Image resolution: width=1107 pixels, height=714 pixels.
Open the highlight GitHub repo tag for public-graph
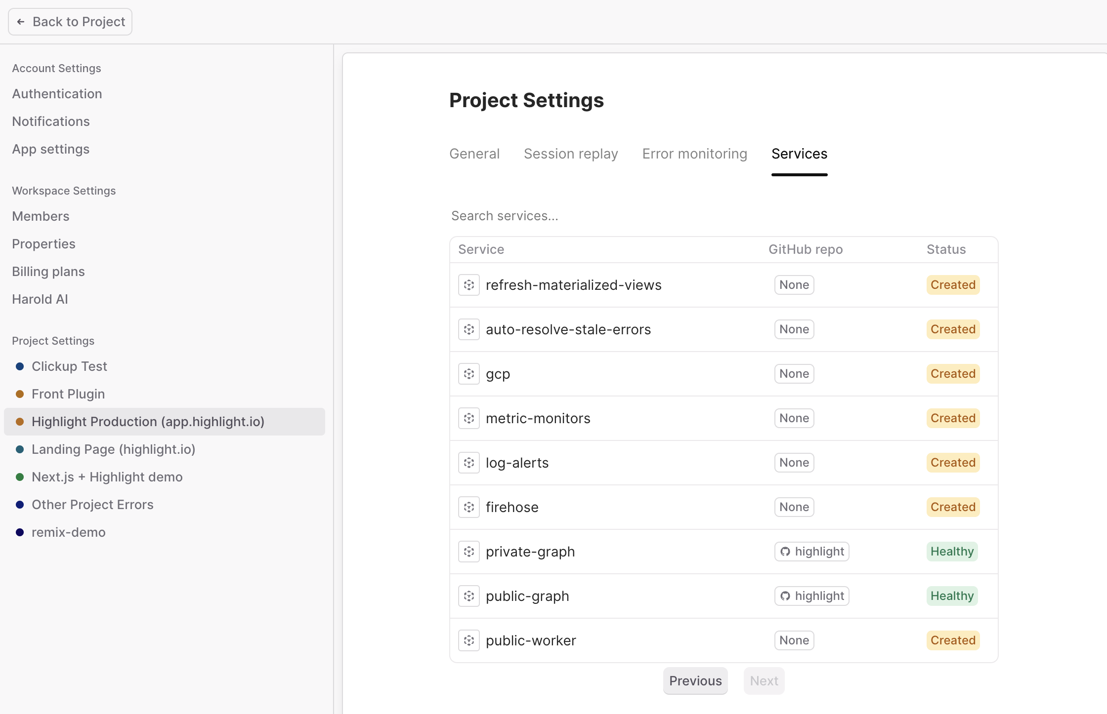[x=811, y=596]
